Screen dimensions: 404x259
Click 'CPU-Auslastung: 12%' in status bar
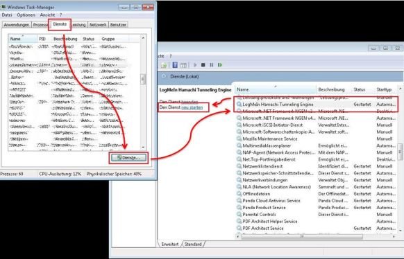(x=60, y=174)
